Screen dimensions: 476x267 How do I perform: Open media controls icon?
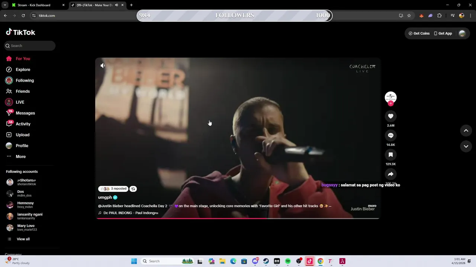point(453,16)
